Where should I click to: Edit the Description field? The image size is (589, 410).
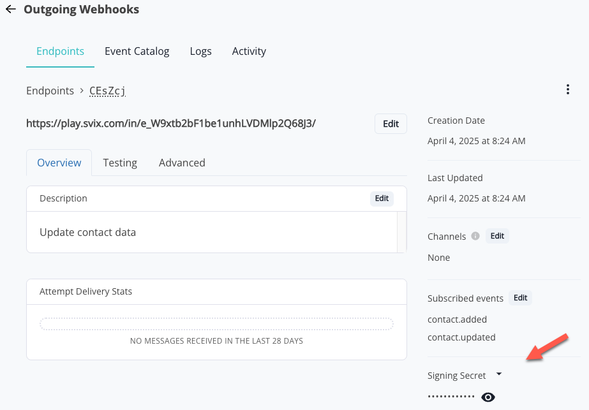point(382,198)
